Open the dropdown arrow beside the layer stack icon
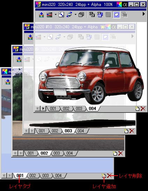The image size is (148, 191). pyautogui.click(x=55, y=15)
